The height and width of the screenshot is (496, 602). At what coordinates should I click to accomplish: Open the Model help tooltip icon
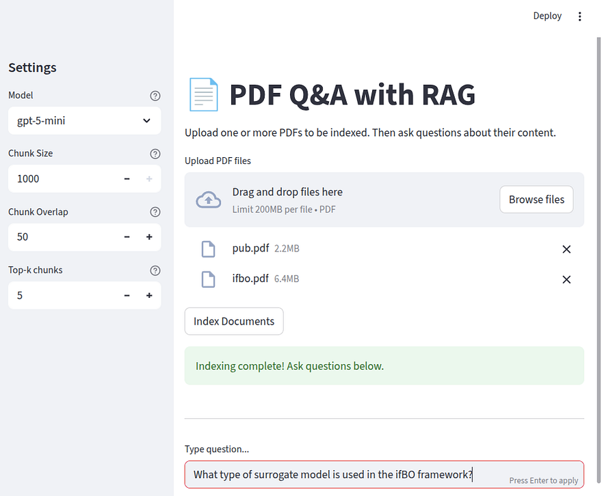pos(155,96)
